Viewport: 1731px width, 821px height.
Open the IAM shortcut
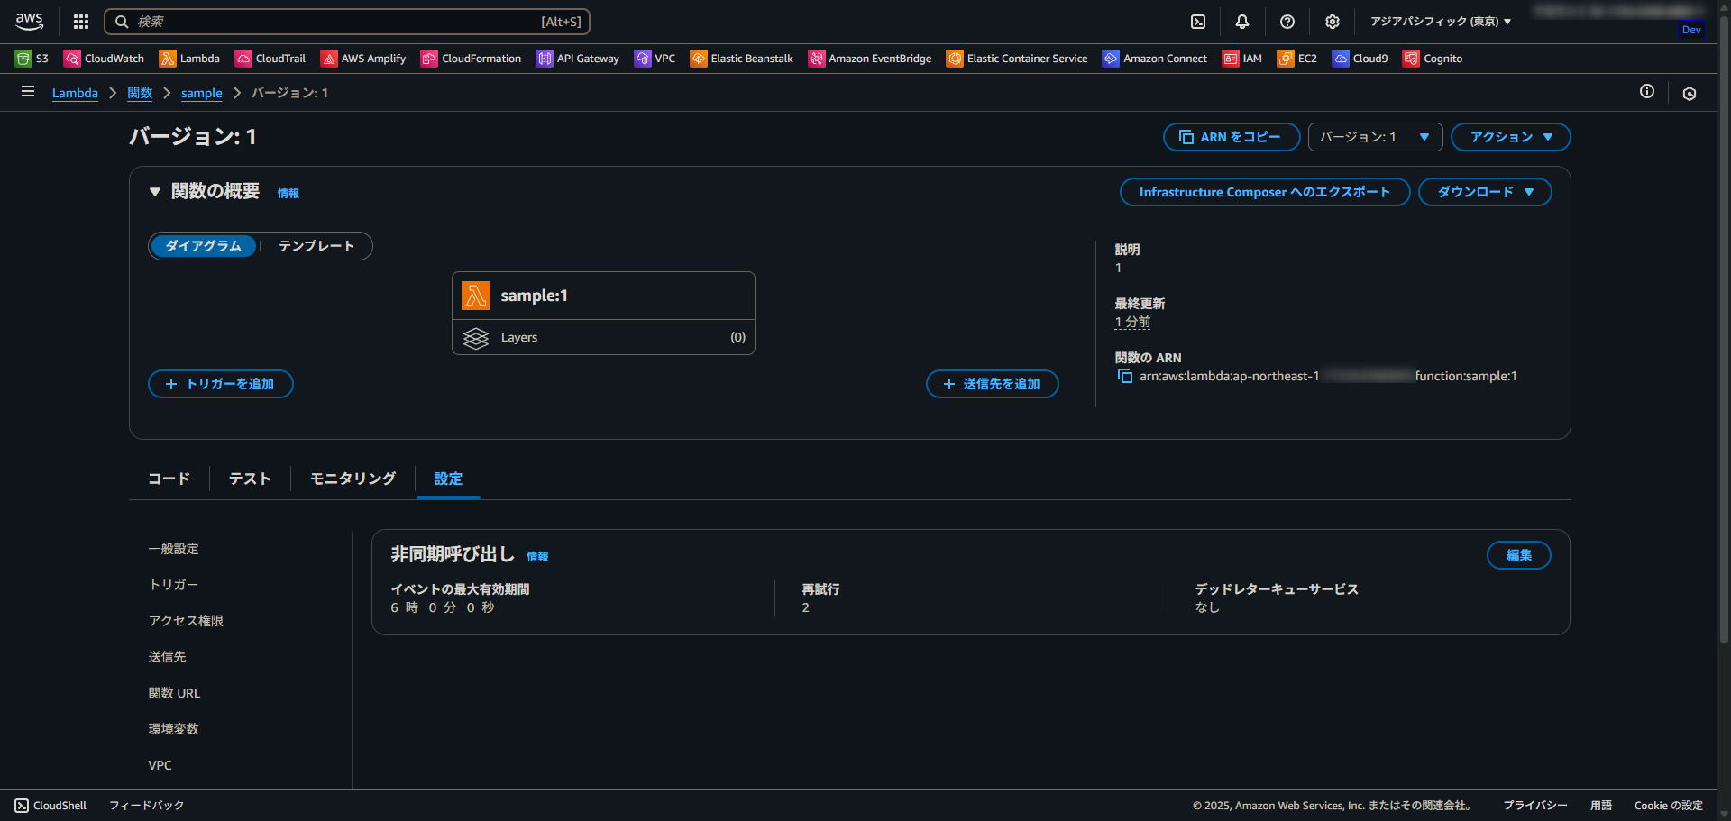pos(1242,59)
